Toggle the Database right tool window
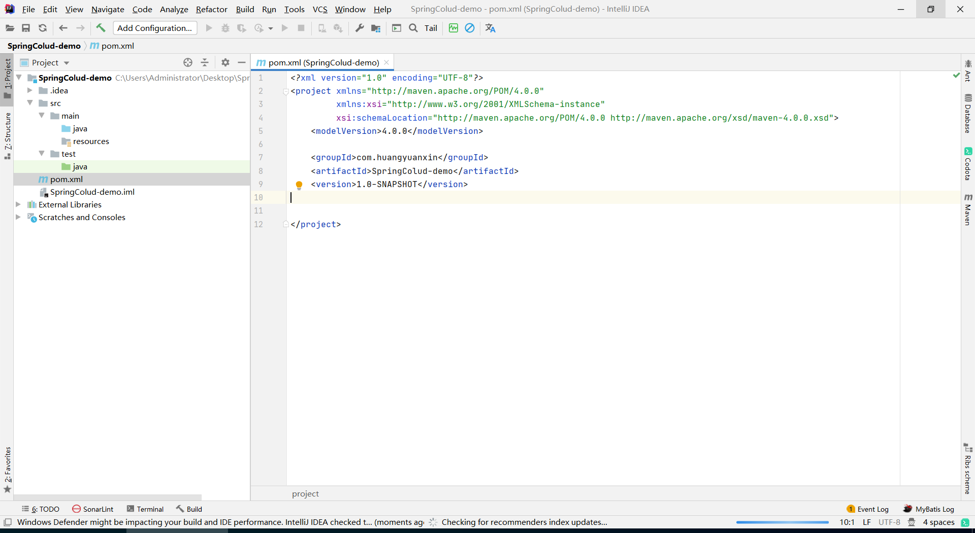Viewport: 975px width, 533px height. click(968, 114)
